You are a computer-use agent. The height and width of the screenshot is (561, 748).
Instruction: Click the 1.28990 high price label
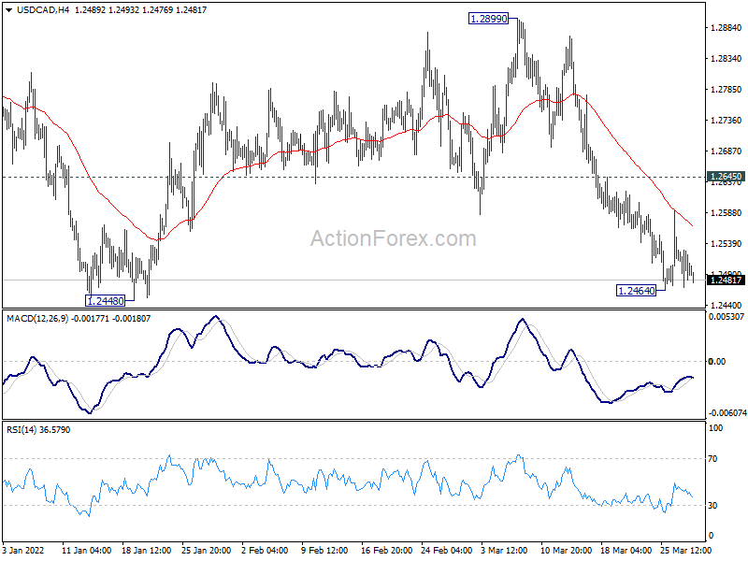[488, 19]
